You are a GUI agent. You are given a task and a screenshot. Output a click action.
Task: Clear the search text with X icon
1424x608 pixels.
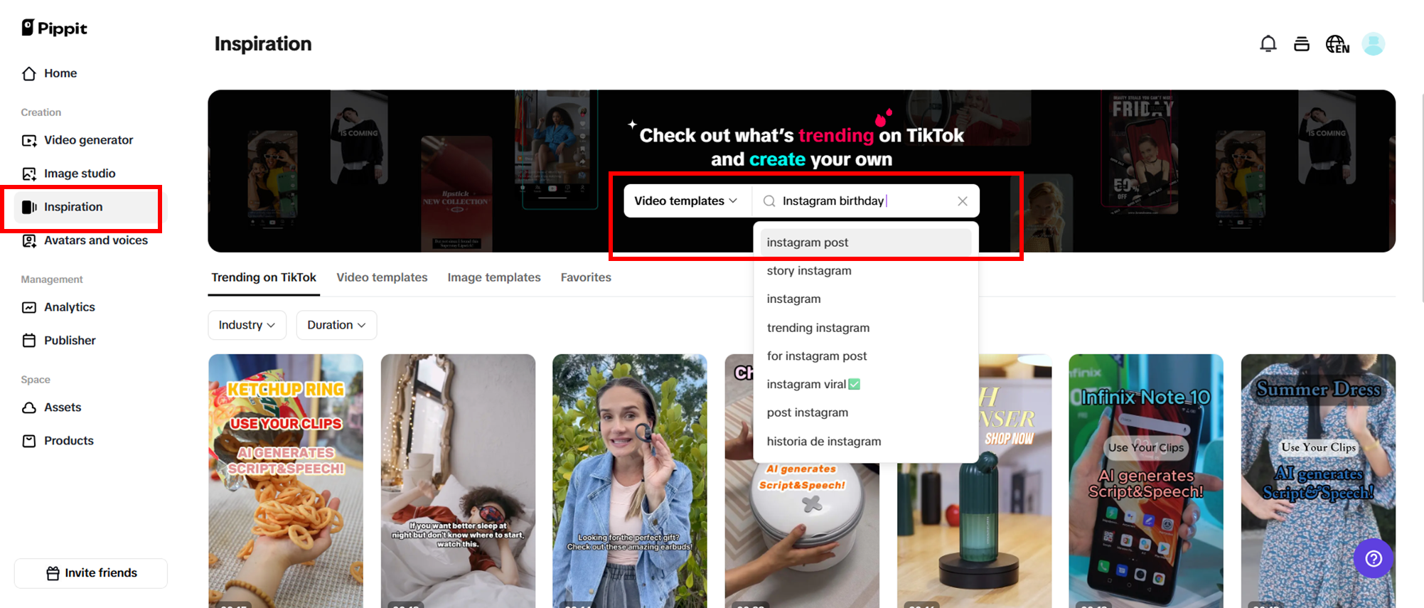click(x=962, y=201)
